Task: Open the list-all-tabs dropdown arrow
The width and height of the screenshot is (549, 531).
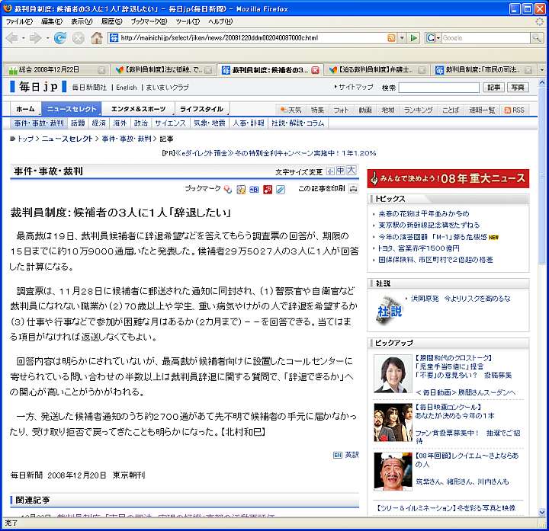Action: pyautogui.click(x=541, y=69)
